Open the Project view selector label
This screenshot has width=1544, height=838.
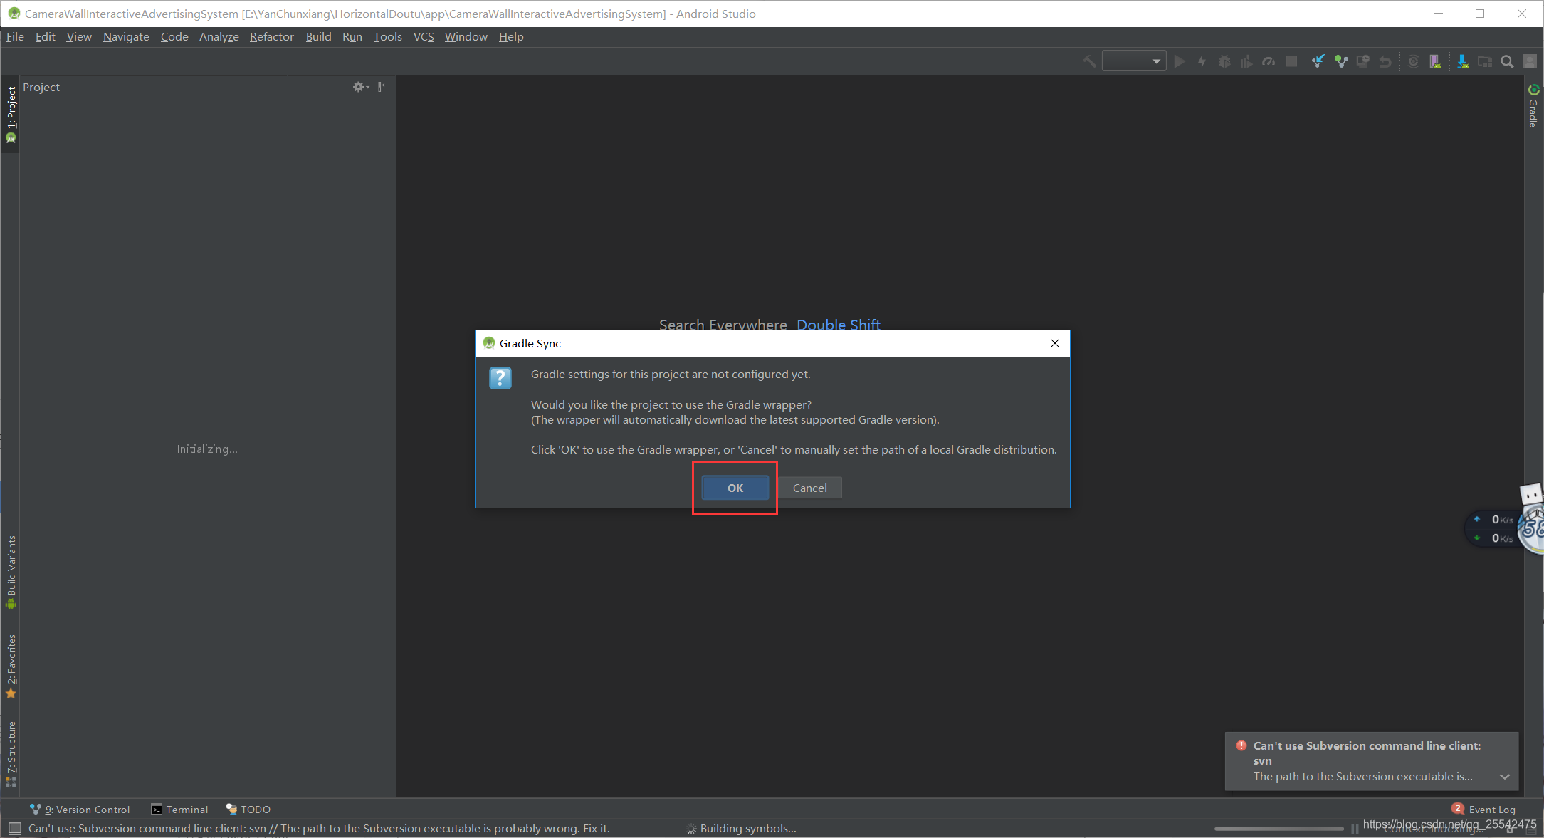(41, 87)
